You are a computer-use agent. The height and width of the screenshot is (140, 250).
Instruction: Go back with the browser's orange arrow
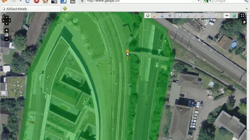pos(4,1)
